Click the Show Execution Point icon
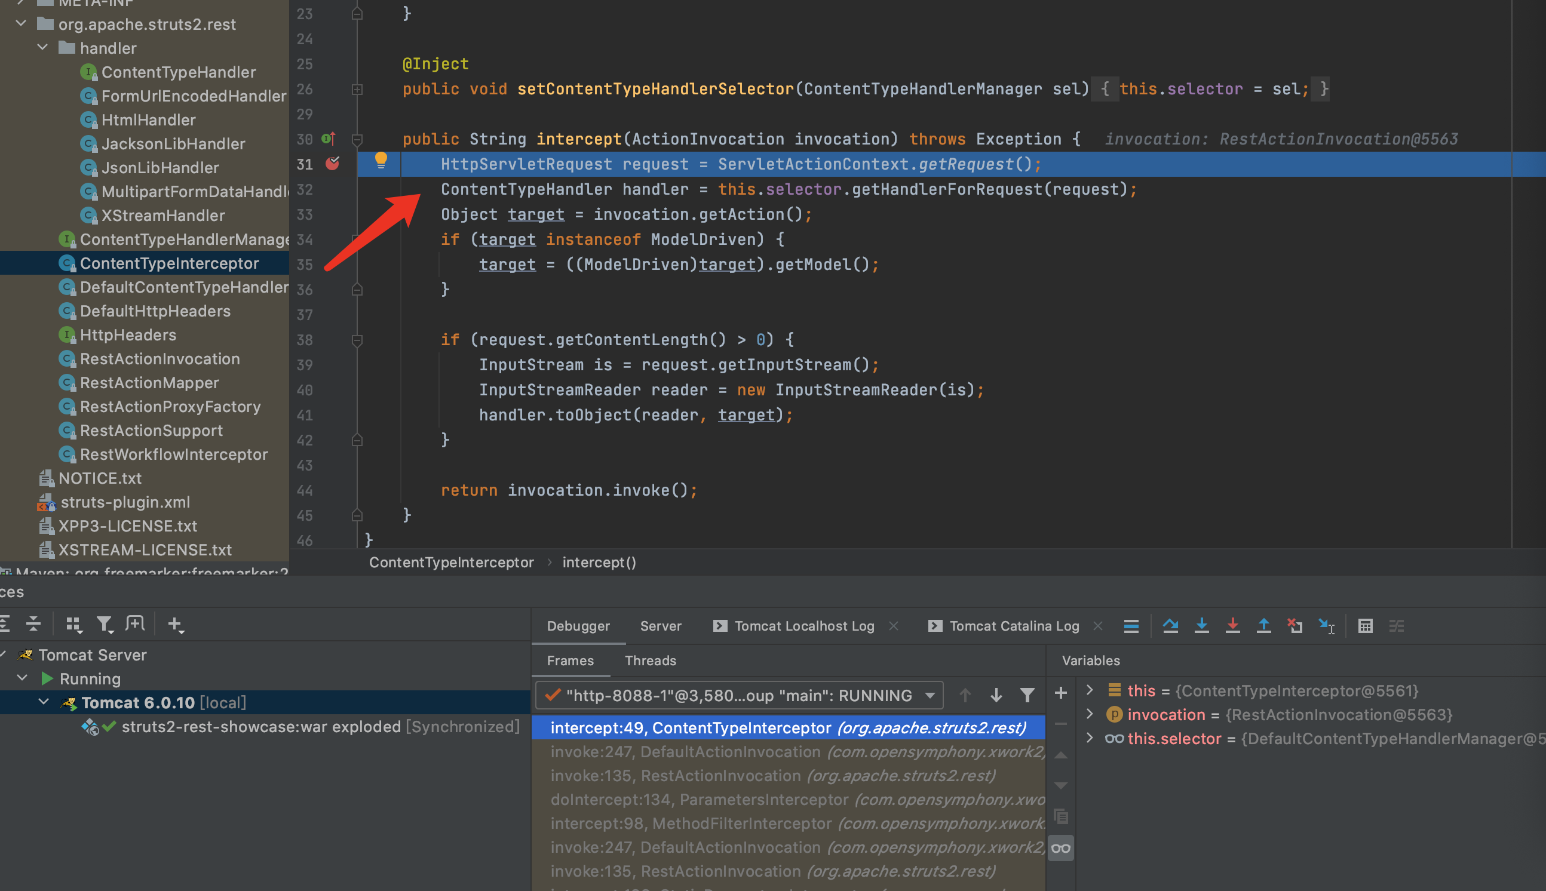This screenshot has height=891, width=1546. click(1131, 625)
